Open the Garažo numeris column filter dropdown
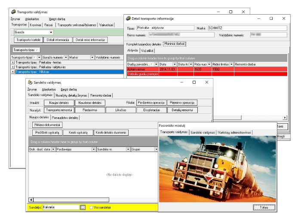This screenshot has width=301, height=219. click(66, 58)
